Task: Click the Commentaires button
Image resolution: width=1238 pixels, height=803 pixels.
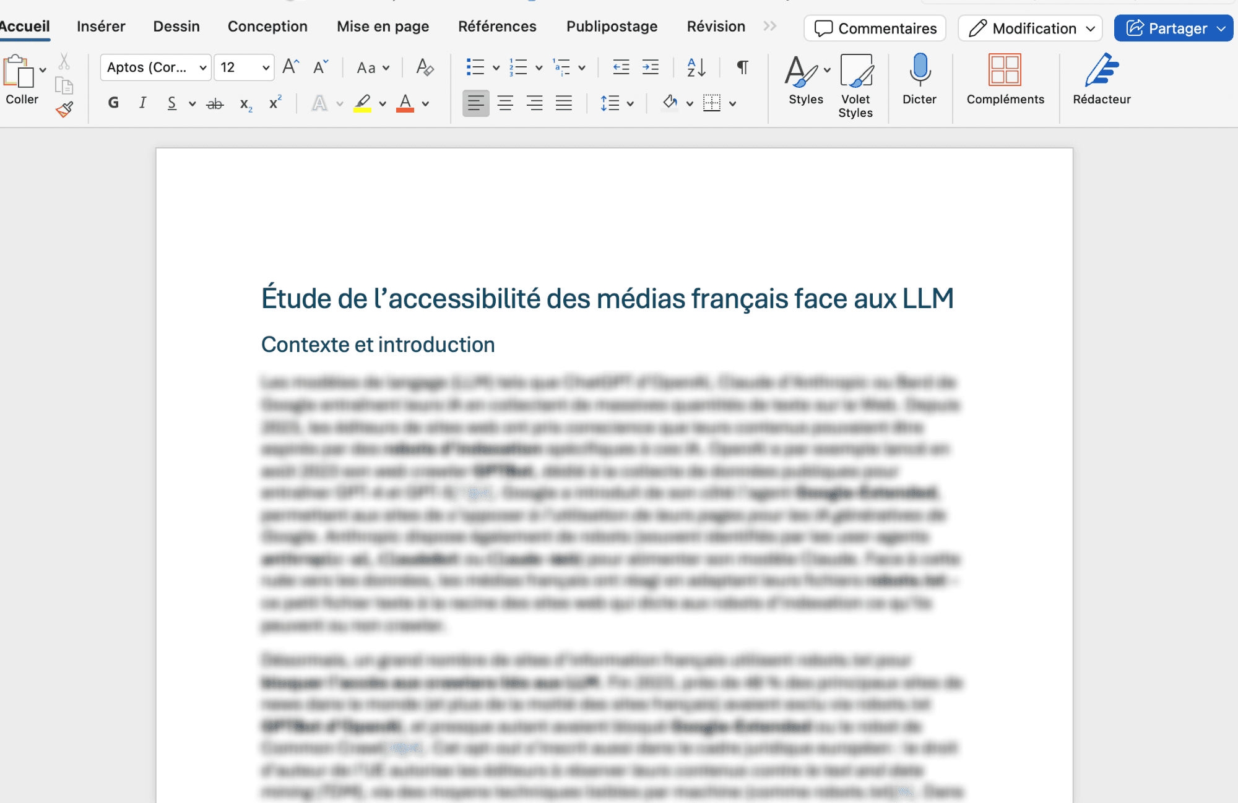Action: 875,28
